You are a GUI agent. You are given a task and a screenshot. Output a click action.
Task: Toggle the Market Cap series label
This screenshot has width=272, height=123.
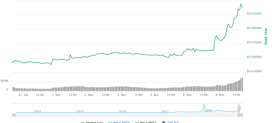[x=94, y=122]
